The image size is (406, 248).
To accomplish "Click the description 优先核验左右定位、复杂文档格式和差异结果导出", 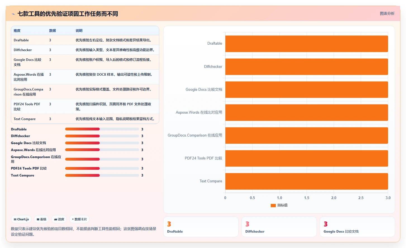I will [114, 40].
